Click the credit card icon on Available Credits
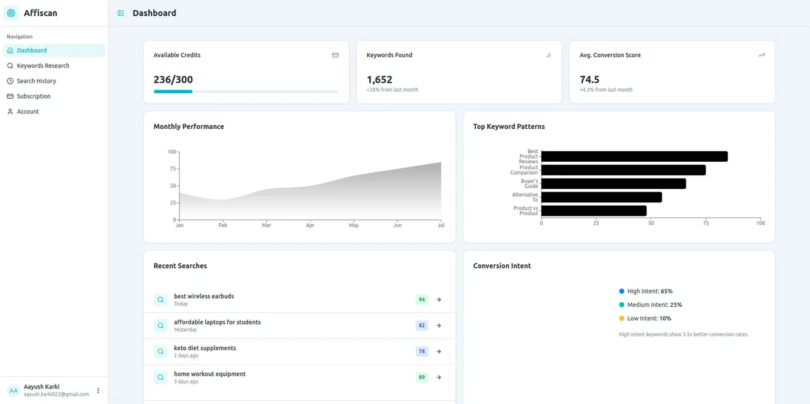Screen dimensions: 810x404 tap(335, 55)
